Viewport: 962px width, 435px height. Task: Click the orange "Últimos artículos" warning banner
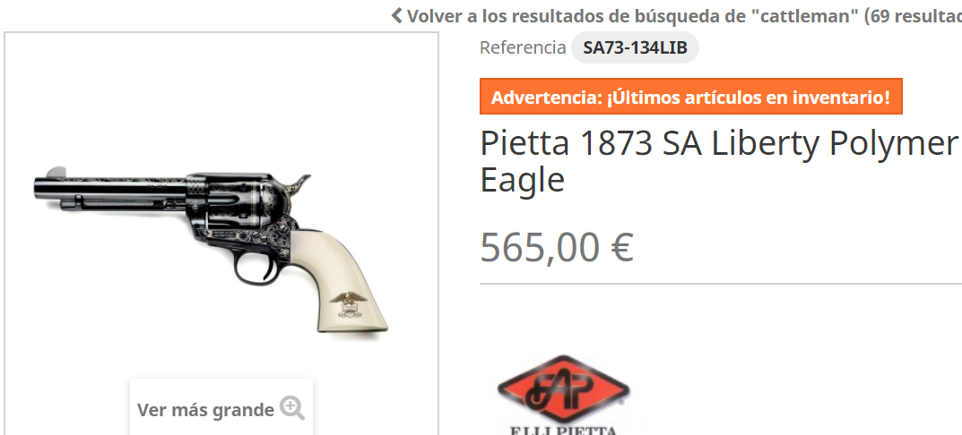click(x=691, y=96)
